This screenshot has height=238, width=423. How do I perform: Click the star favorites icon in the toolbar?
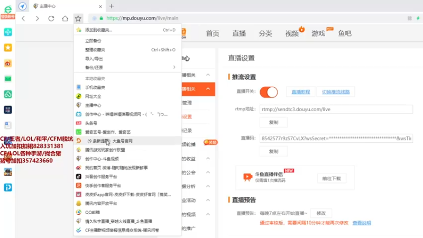[78, 19]
